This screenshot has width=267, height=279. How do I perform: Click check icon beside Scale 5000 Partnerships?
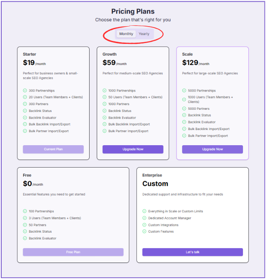184,91
